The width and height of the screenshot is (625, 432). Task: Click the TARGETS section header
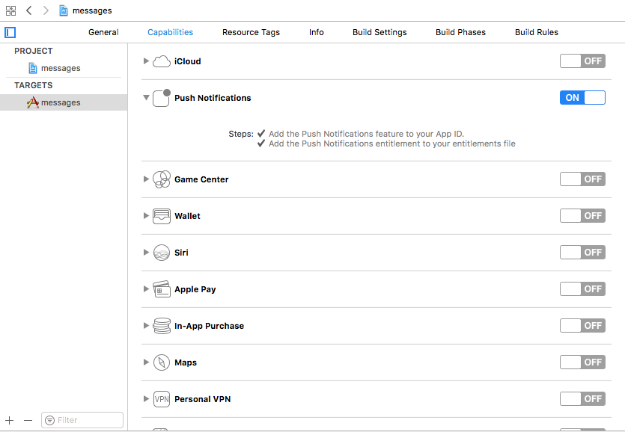[x=34, y=85]
